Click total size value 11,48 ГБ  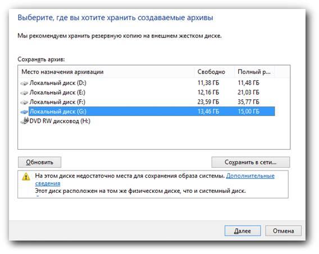[x=248, y=83]
